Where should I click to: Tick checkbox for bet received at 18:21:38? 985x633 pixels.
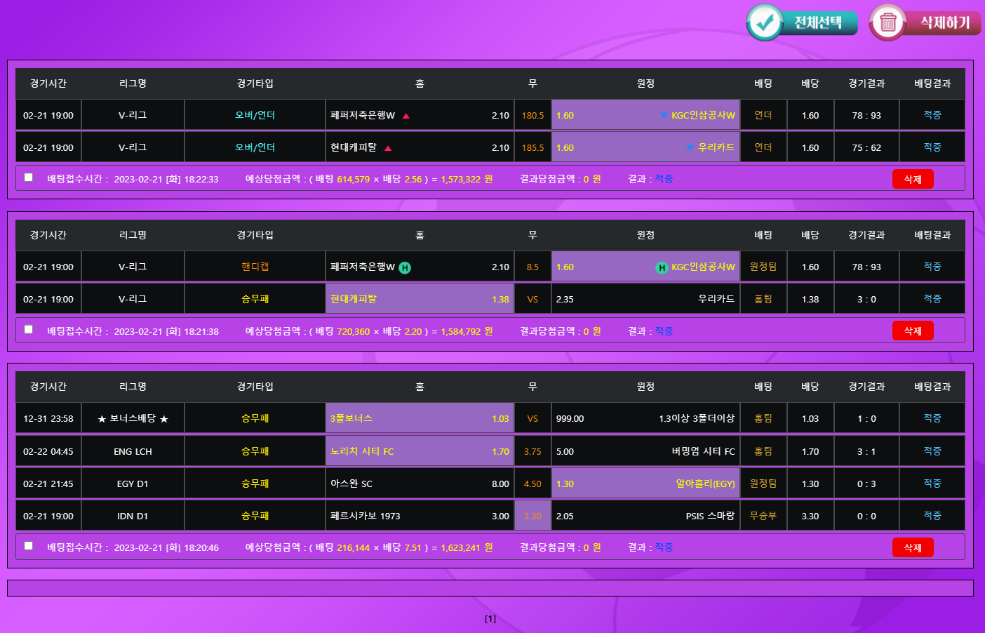[29, 329]
